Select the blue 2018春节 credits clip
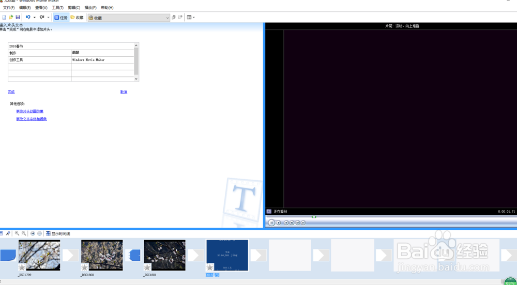Image resolution: width=517 pixels, height=285 pixels. pos(227,255)
